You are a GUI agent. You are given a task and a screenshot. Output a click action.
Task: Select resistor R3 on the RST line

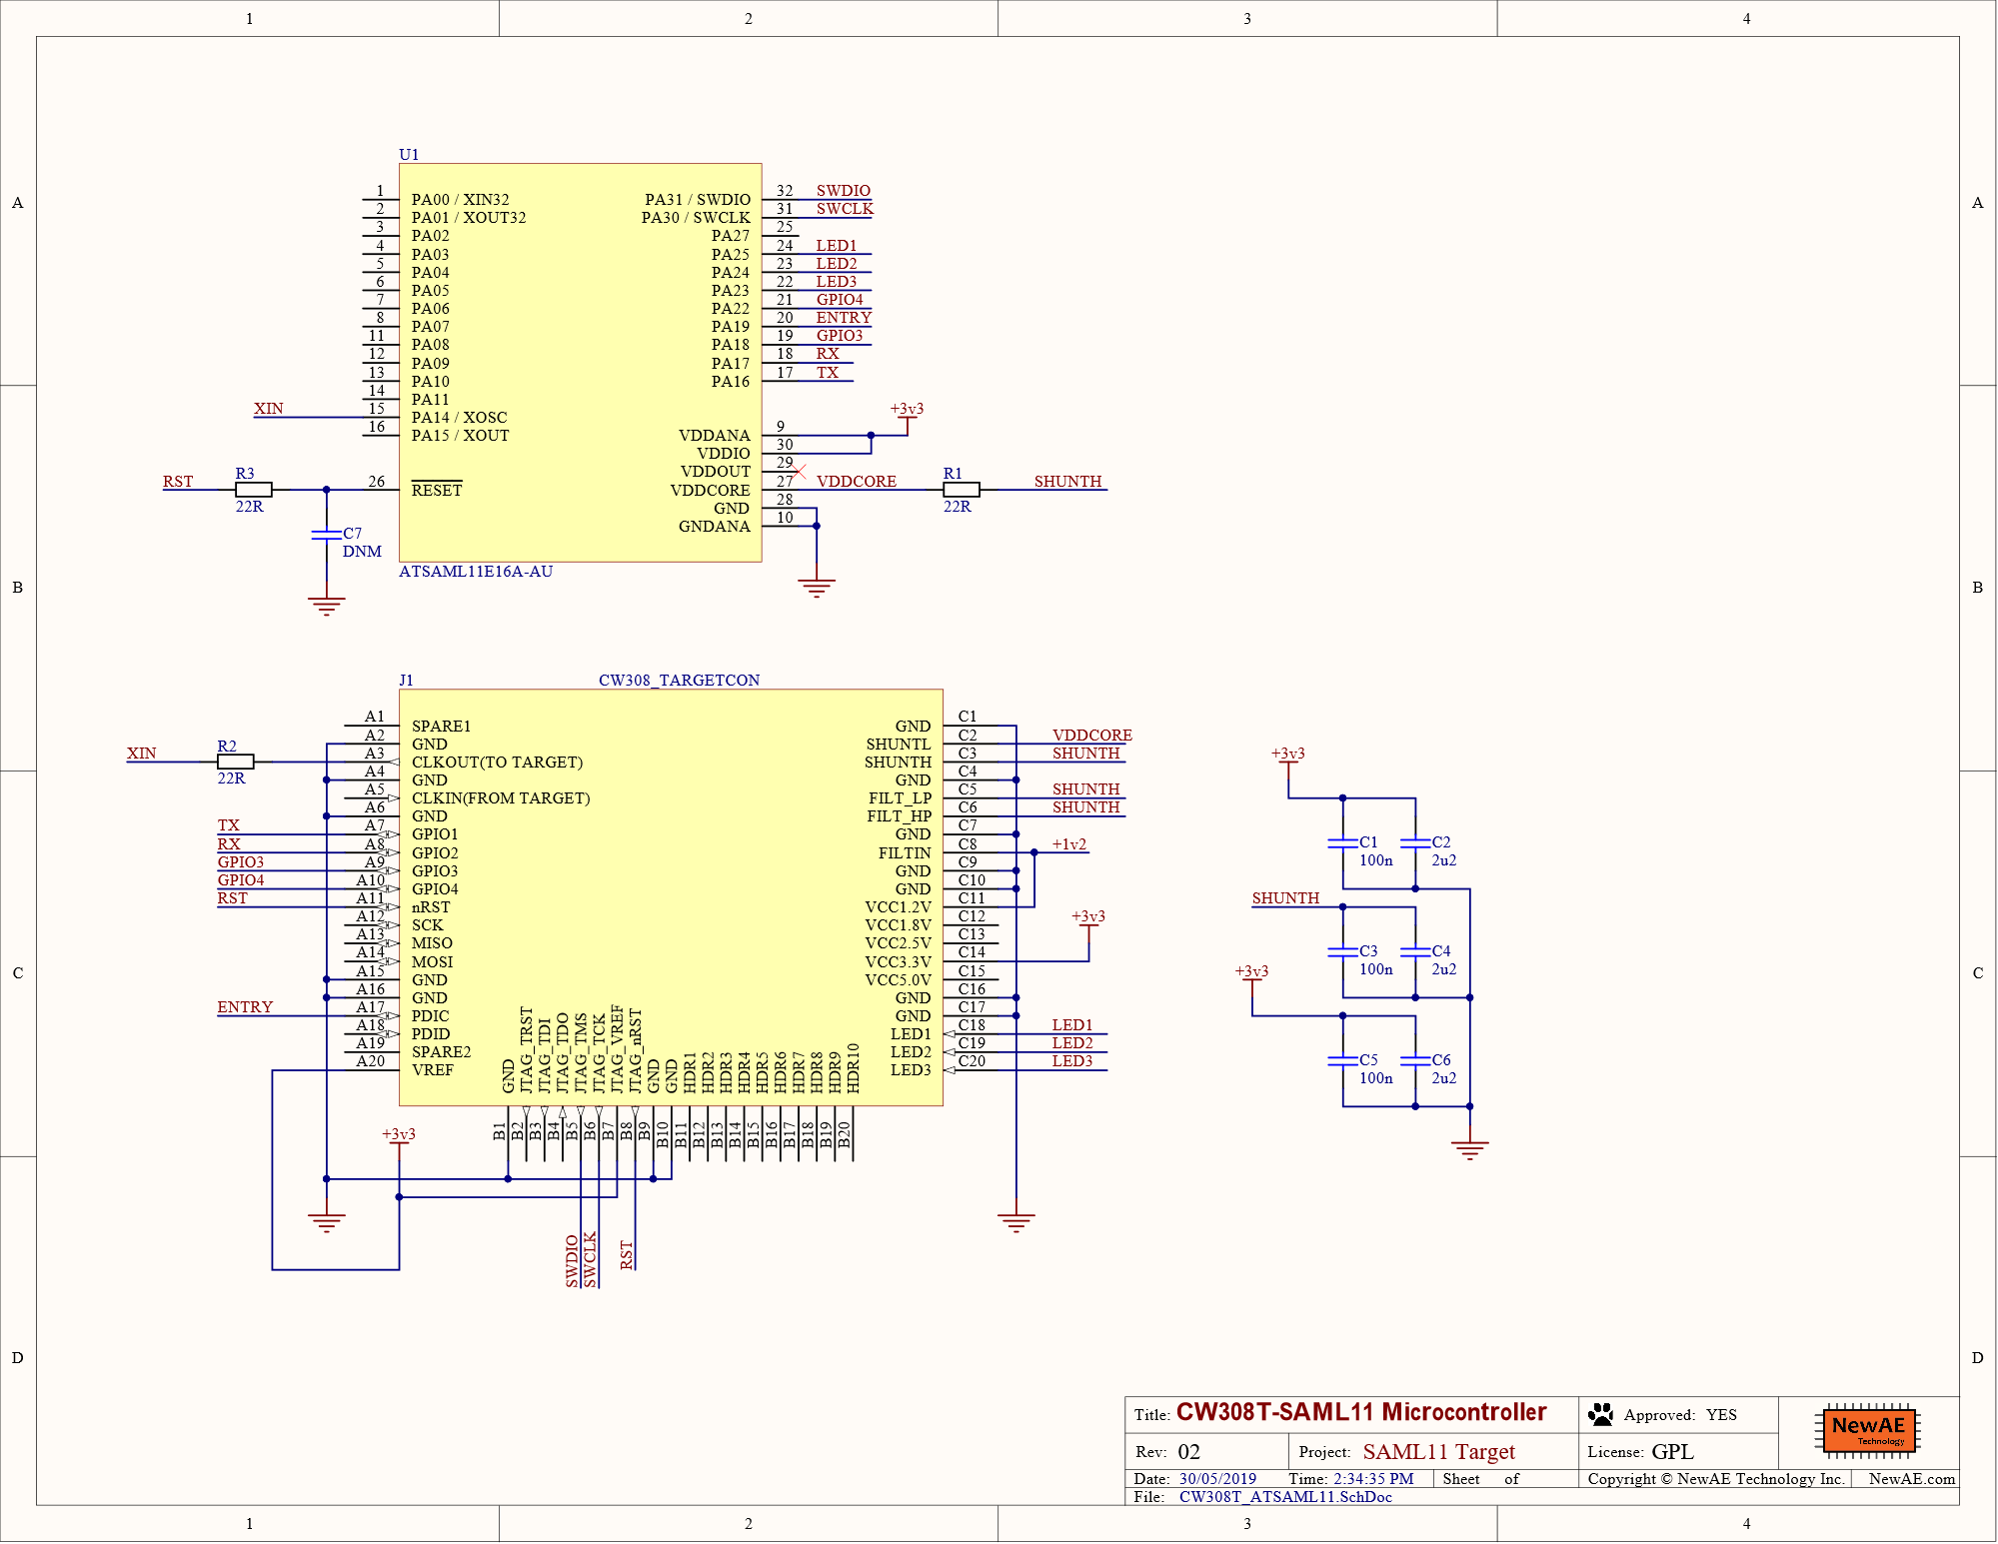pyautogui.click(x=254, y=490)
